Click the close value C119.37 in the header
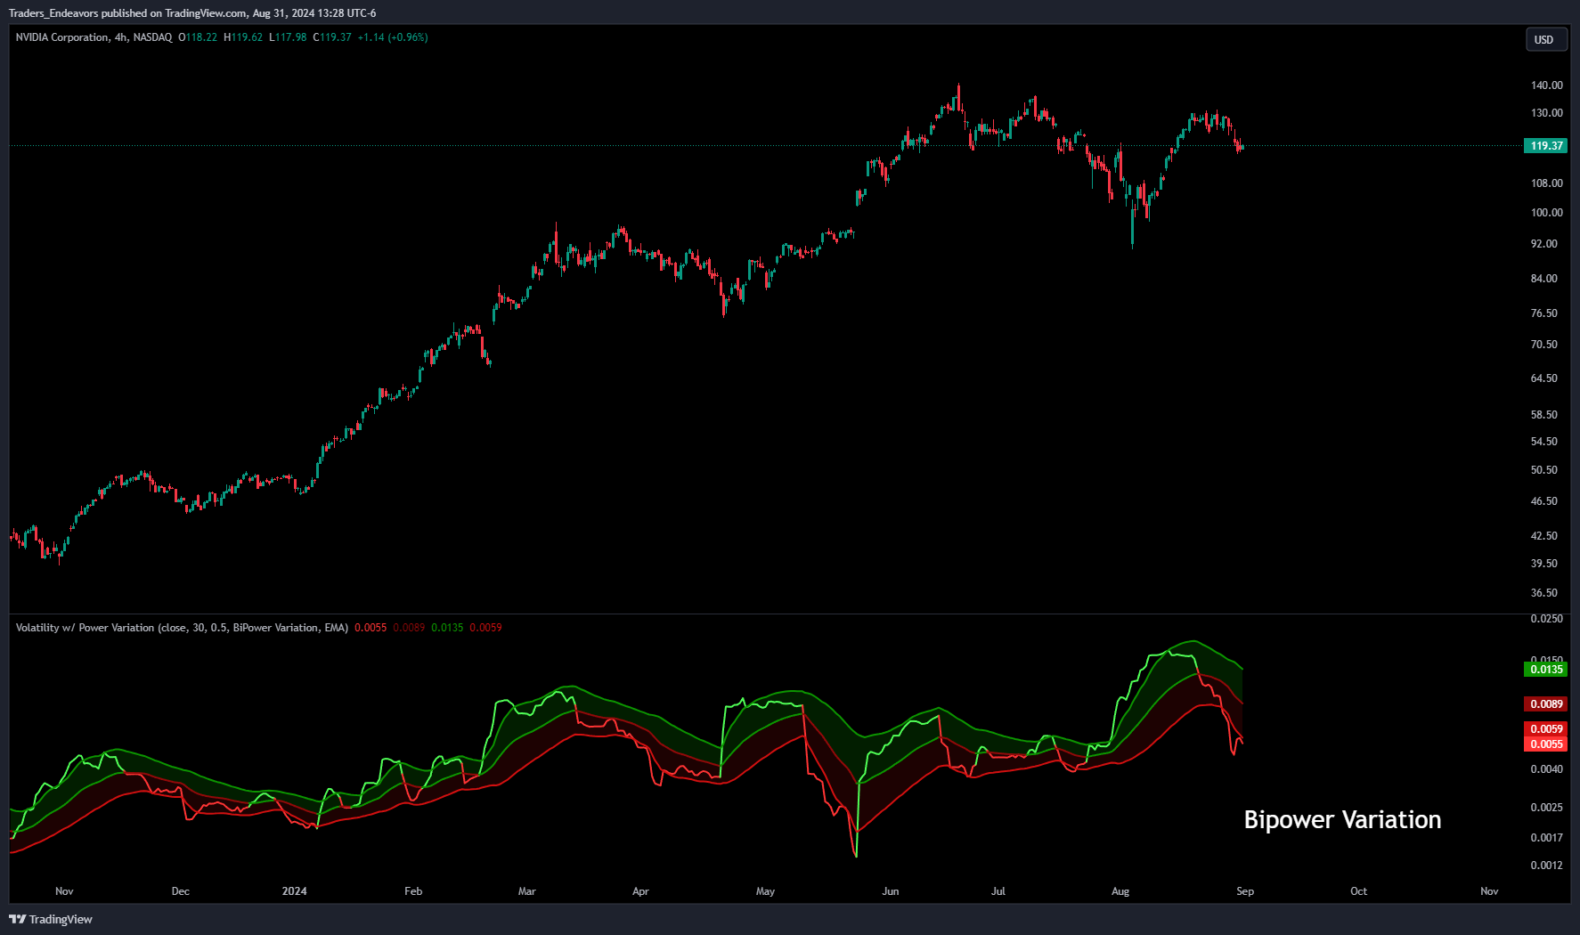 [332, 37]
